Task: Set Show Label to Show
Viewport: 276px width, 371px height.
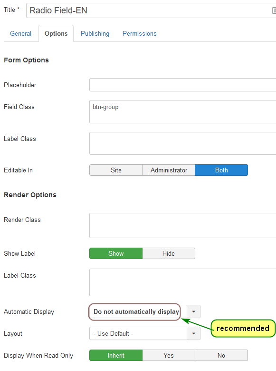Action: [x=116, y=253]
